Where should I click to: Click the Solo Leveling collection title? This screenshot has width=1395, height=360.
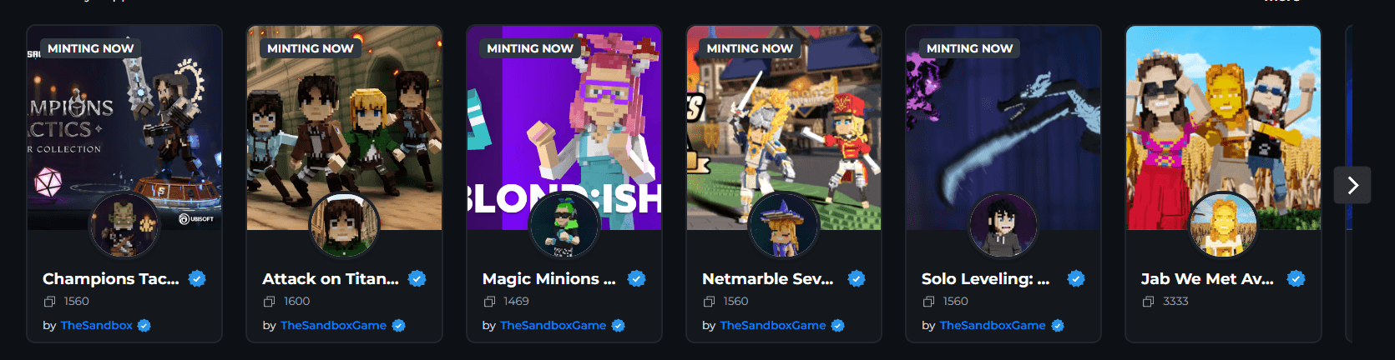point(985,279)
